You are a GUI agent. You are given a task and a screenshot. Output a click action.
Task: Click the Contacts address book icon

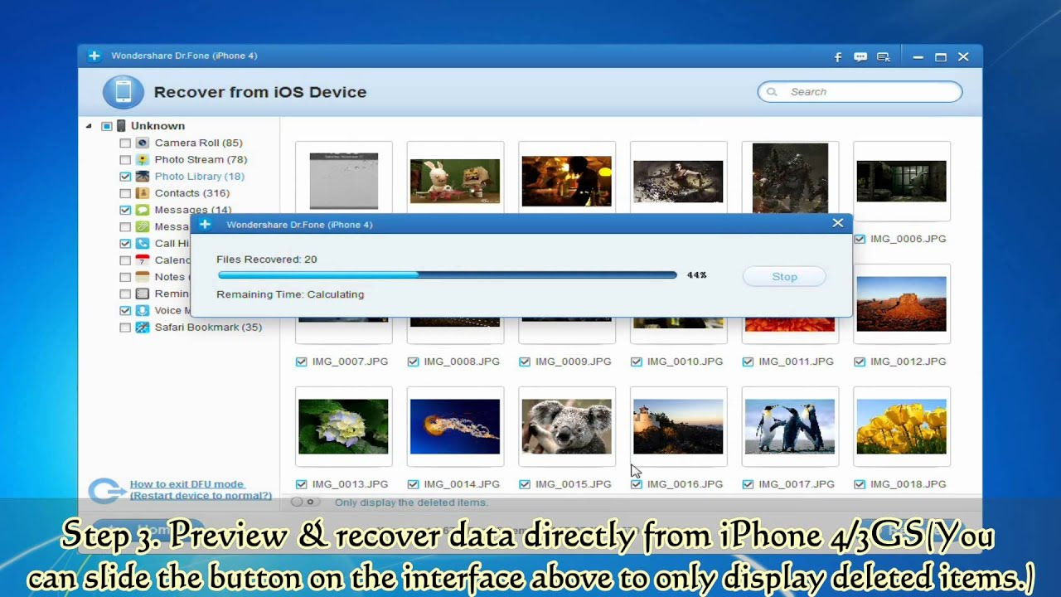pos(143,193)
